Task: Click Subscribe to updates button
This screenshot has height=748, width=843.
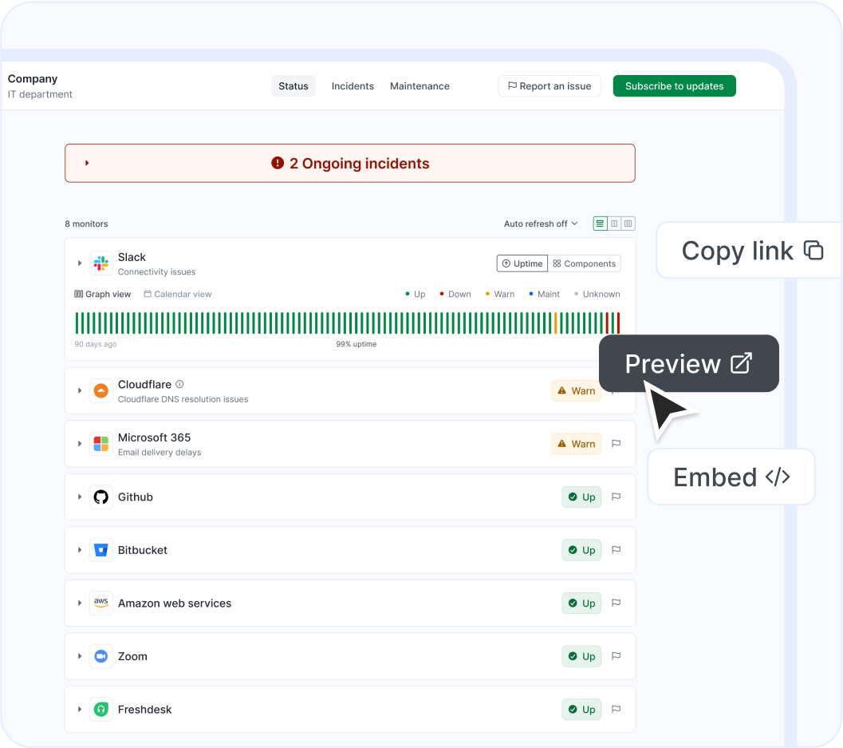Action: [674, 85]
